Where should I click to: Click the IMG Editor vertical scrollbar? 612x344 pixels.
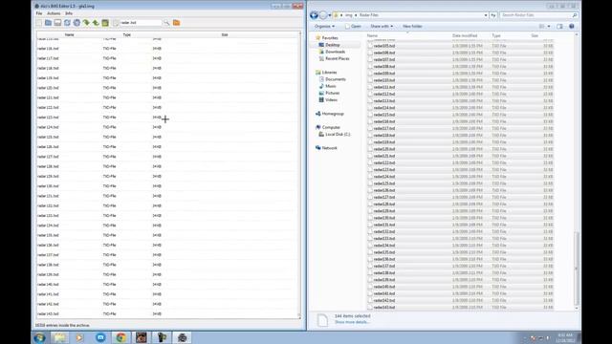pos(299,176)
